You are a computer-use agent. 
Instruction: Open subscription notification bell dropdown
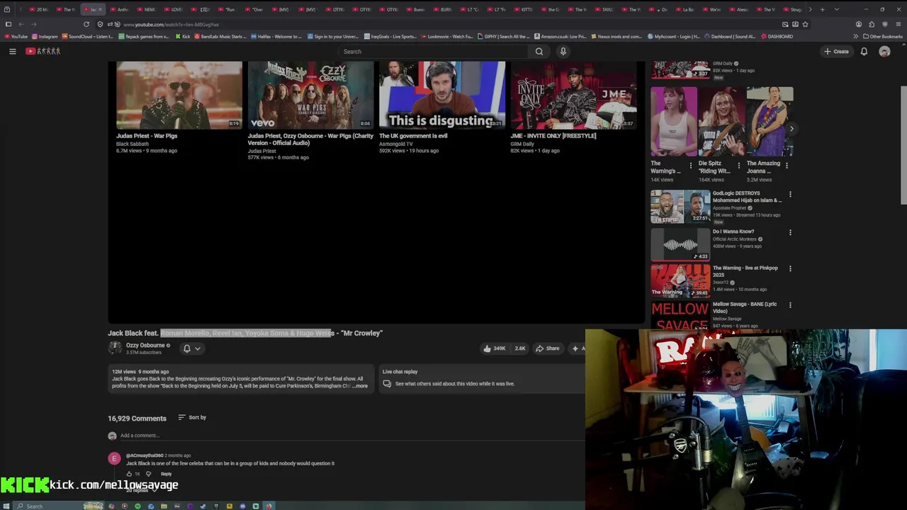coord(191,348)
